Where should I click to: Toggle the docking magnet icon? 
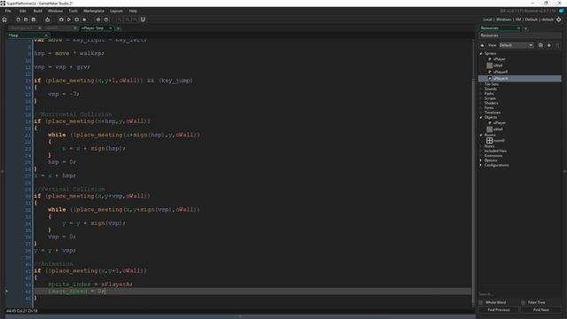pyautogui.click(x=143, y=19)
